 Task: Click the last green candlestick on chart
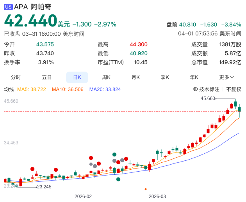(239, 109)
